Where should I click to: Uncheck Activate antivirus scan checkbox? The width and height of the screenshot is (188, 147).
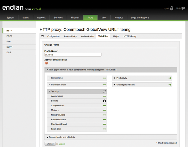point(46,63)
